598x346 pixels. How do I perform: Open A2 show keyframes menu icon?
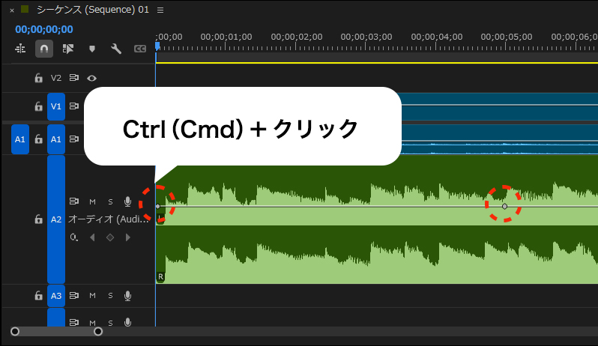coord(74,237)
